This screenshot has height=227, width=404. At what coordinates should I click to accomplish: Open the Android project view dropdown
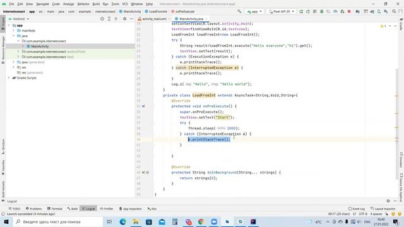tap(19, 19)
